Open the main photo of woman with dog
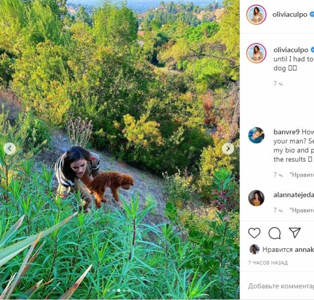Image resolution: width=314 pixels, height=300 pixels. coord(120,150)
